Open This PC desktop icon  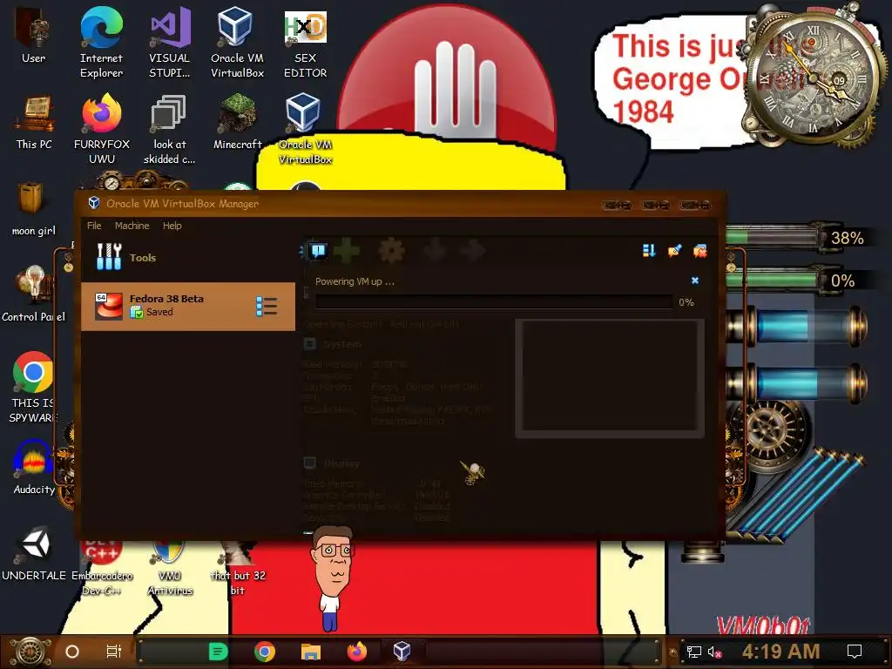34,123
